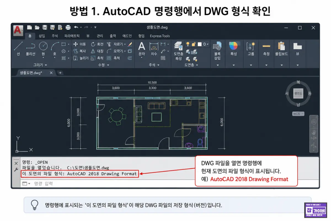
Task: Start the 치수 (Dimension) tool
Action: tap(154, 49)
